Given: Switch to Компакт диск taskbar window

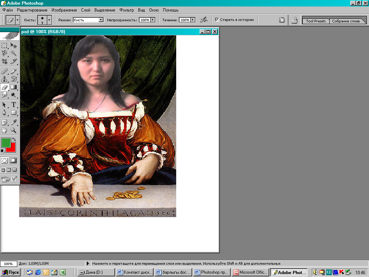Looking at the screenshot, I should pos(135,272).
